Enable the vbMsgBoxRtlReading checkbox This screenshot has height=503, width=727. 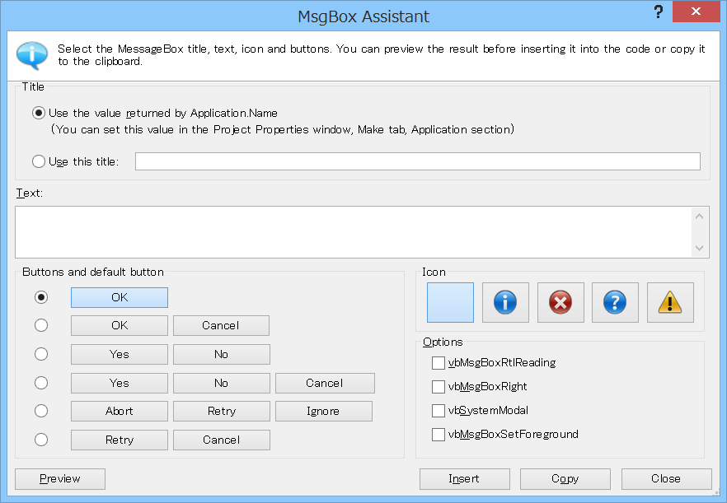pyautogui.click(x=439, y=363)
